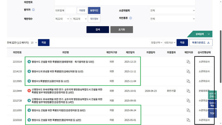Click 의안번호 column header
The image size is (222, 125).
click(x=17, y=52)
